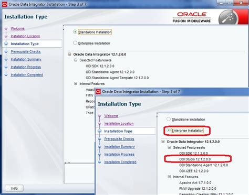Click Oracle icon in back window title bar
The width and height of the screenshot is (249, 195).
tap(5, 4)
